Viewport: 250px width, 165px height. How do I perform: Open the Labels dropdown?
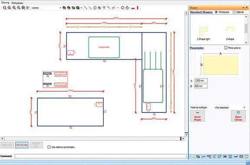pos(60,8)
